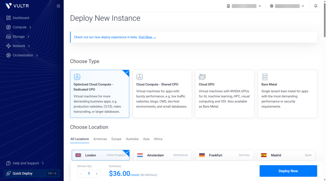The width and height of the screenshot is (326, 181).
Task: Expand the Orchestration sidebar menu chevron
Action: tap(37, 55)
